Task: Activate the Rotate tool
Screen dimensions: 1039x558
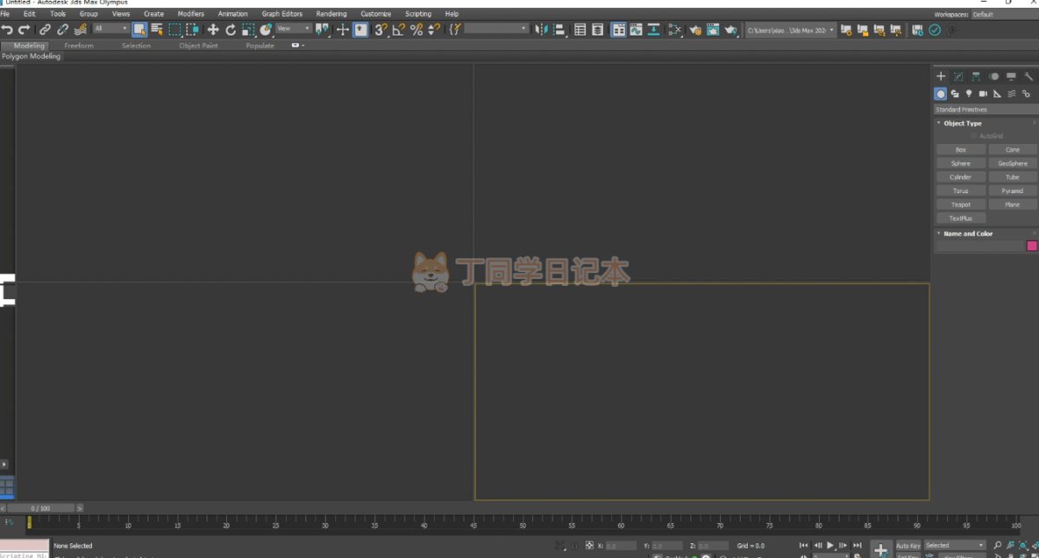Action: [231, 29]
